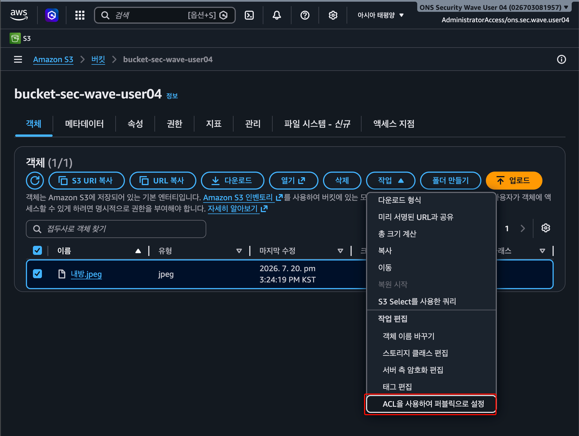Switch to the 메타데이터 tab
The width and height of the screenshot is (579, 436).
pyautogui.click(x=84, y=124)
